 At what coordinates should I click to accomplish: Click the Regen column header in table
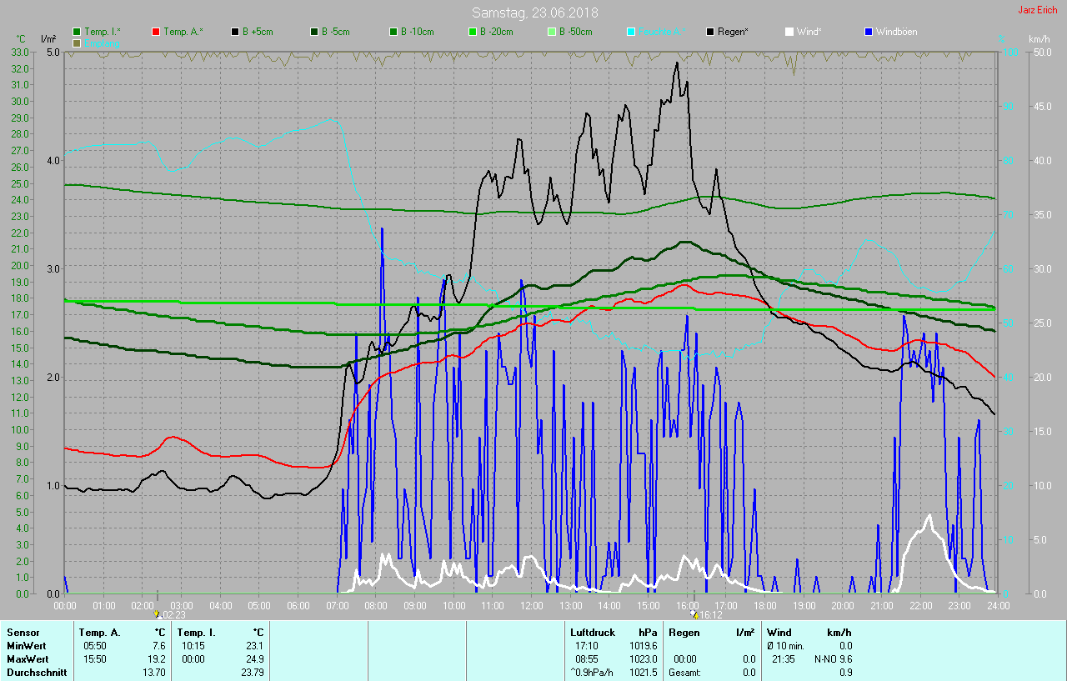pyautogui.click(x=684, y=633)
